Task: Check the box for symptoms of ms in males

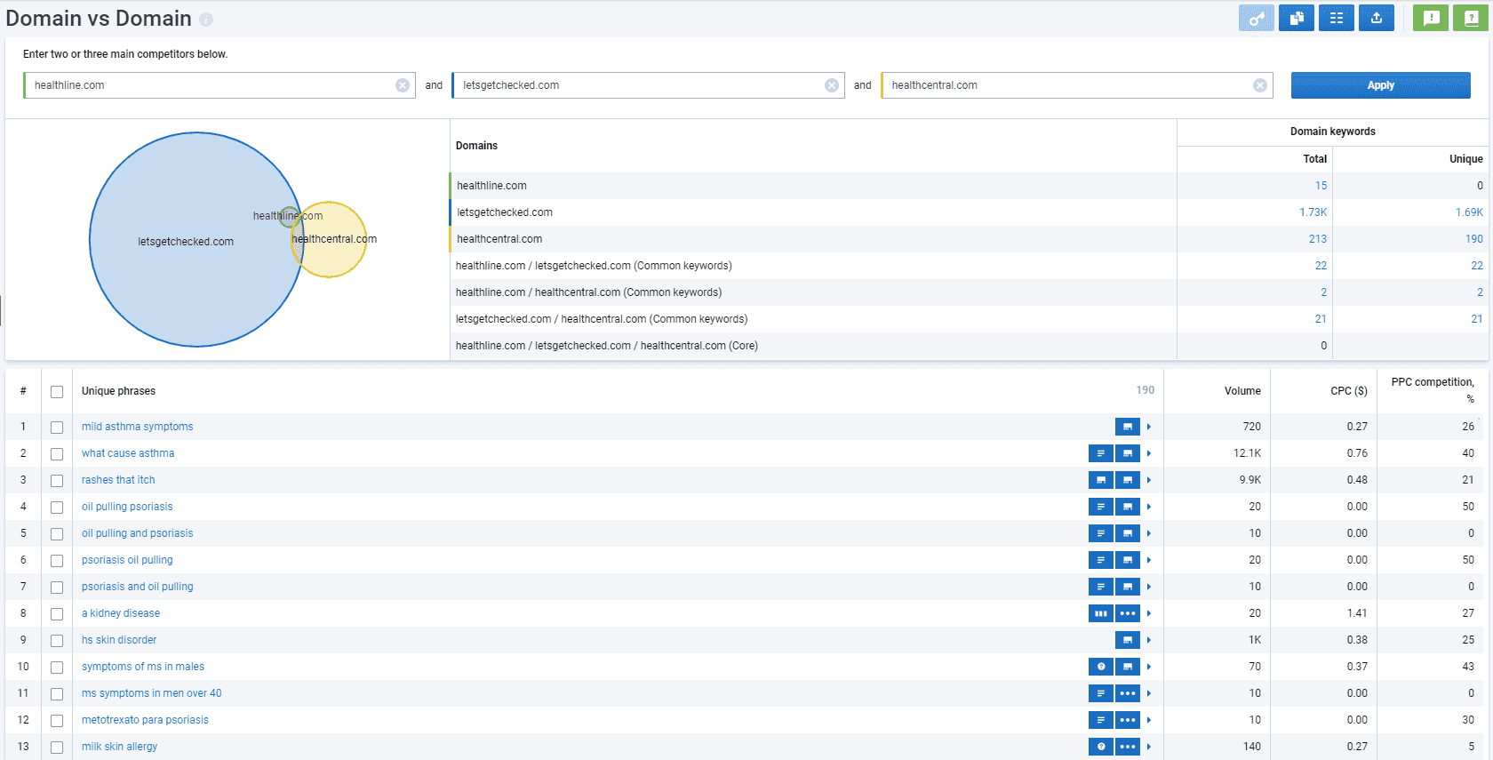Action: [x=57, y=668]
